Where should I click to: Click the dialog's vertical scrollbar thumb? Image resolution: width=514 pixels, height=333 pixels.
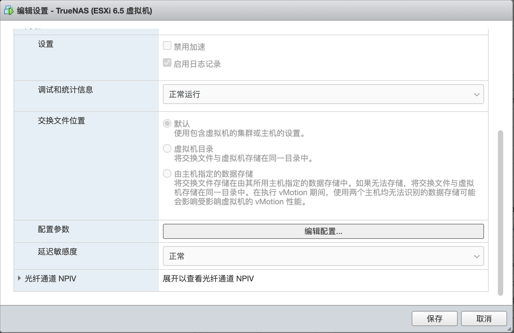click(x=501, y=213)
